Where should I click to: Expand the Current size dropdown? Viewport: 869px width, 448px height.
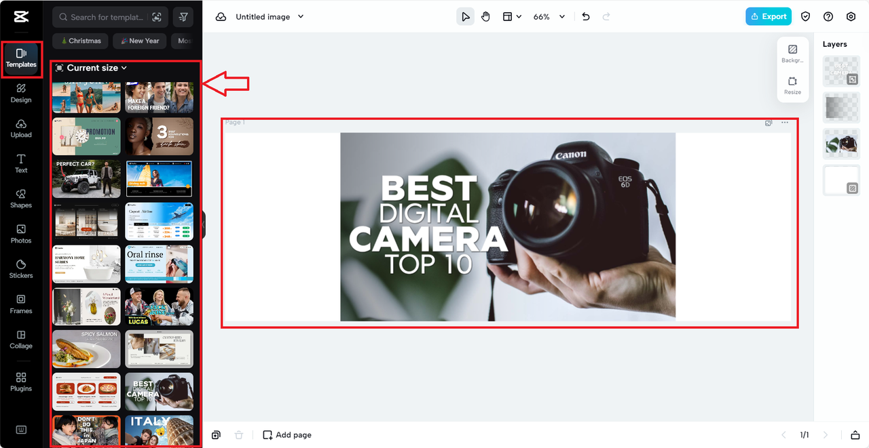coord(91,68)
